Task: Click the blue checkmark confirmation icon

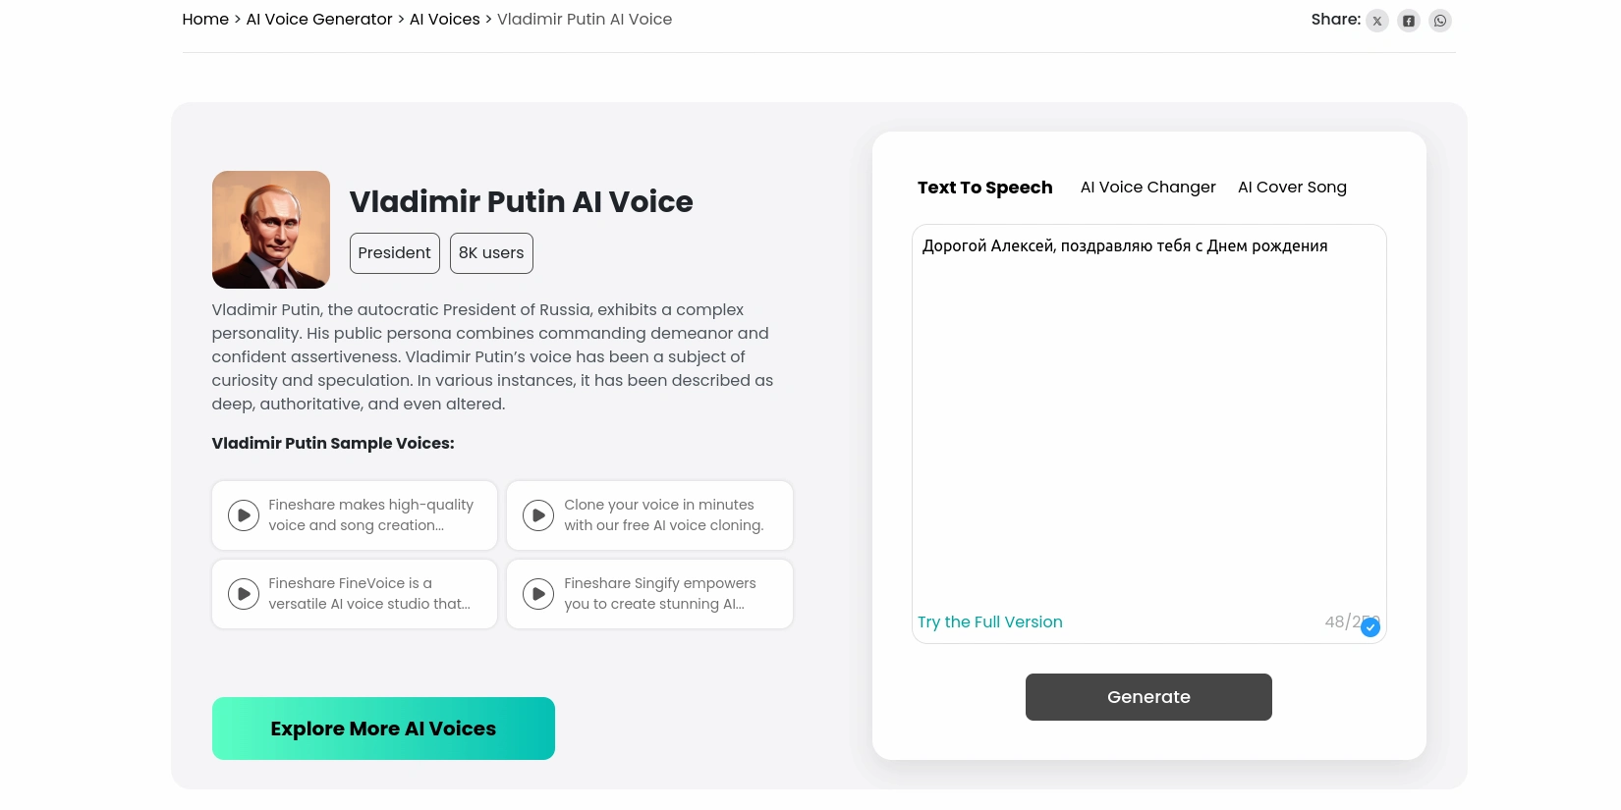Action: click(x=1369, y=626)
